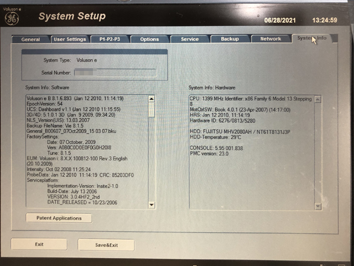The height and width of the screenshot is (266, 354).
Task: Click hardware info scroll down arrow
Action: [x=317, y=206]
